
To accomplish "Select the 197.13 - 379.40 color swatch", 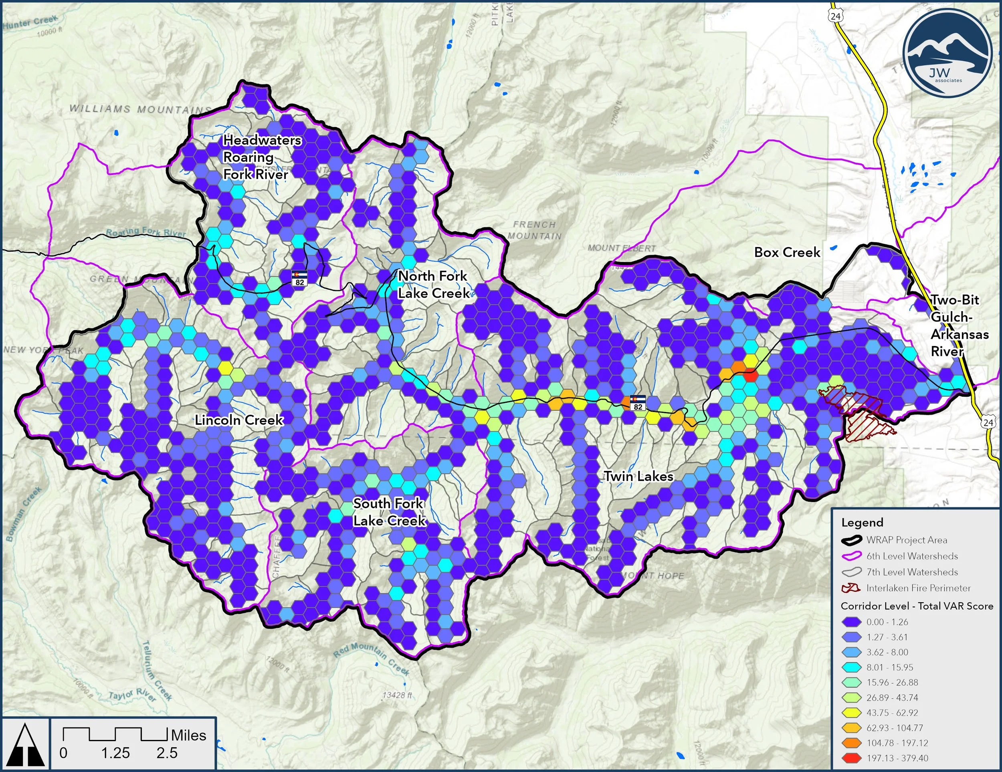I will pyautogui.click(x=852, y=758).
